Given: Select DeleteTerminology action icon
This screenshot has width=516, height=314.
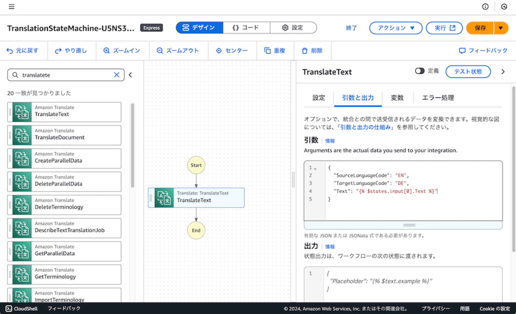Looking at the screenshot, I should (x=22, y=205).
